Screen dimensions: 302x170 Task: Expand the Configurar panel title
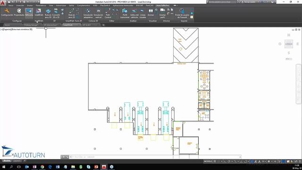(x=17, y=21)
